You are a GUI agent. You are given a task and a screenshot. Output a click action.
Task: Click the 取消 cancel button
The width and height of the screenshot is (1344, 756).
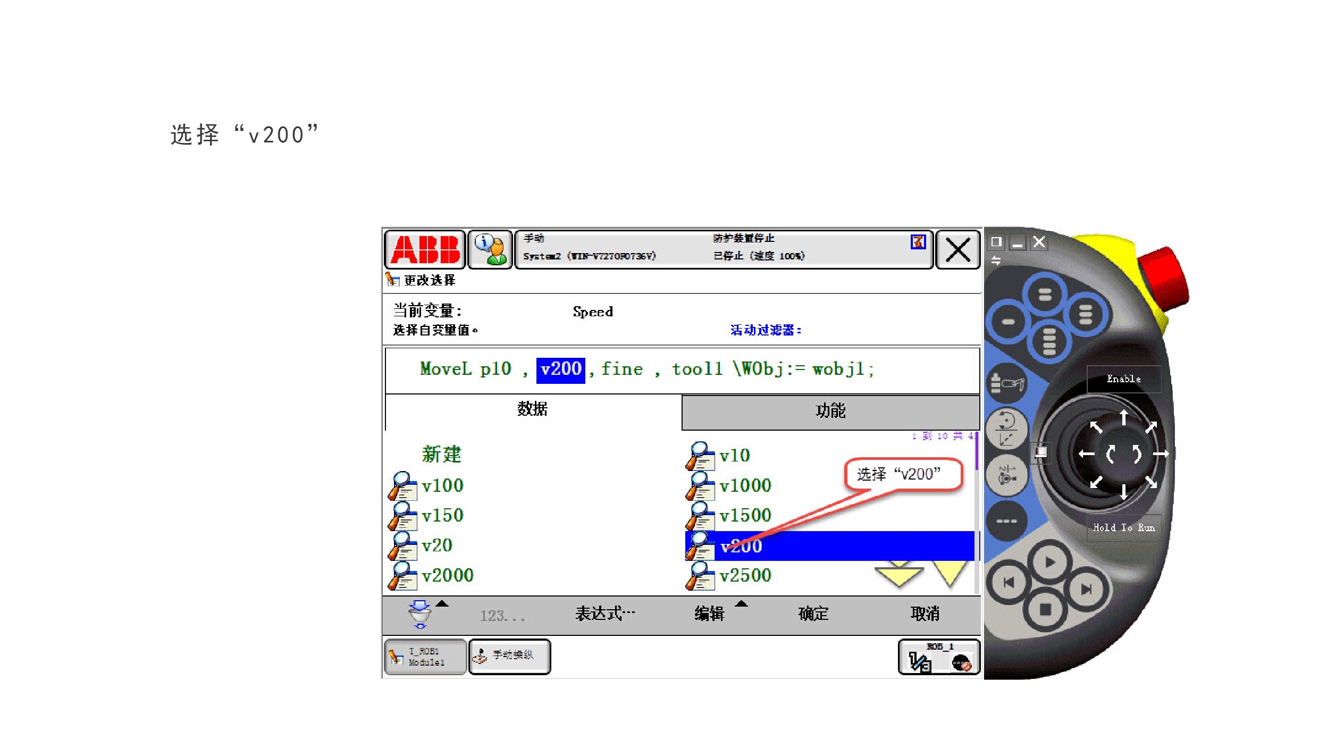point(925,614)
